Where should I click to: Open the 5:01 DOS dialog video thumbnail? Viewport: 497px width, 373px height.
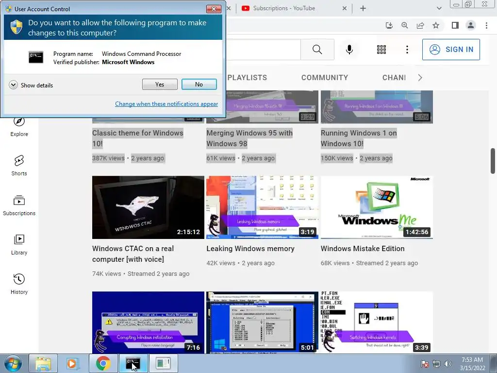[262, 322]
